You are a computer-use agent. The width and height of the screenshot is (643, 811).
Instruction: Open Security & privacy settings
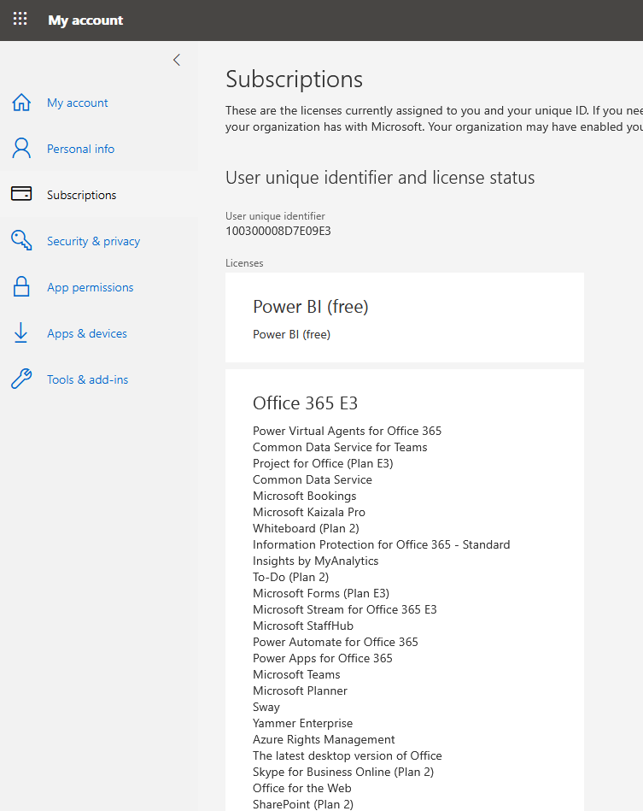(94, 242)
